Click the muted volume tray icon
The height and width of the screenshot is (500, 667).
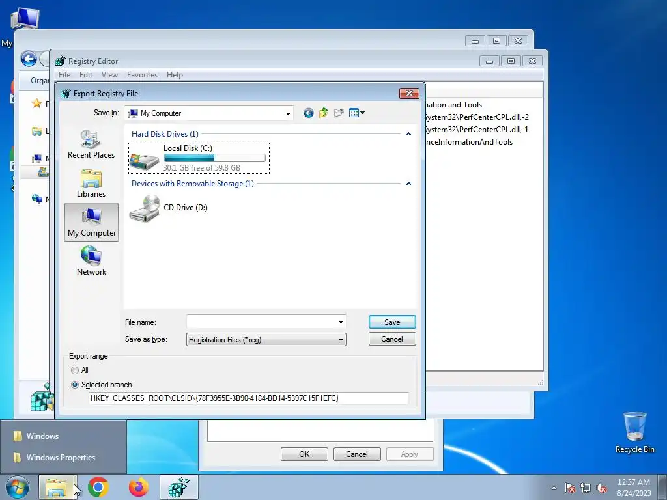(601, 488)
